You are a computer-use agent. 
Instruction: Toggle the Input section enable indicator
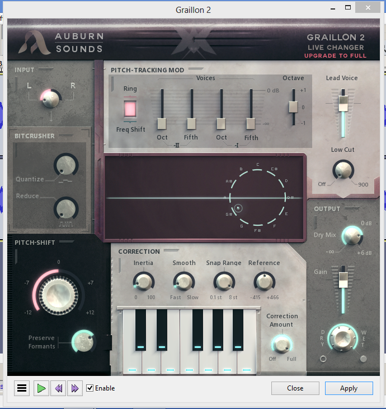point(46,69)
